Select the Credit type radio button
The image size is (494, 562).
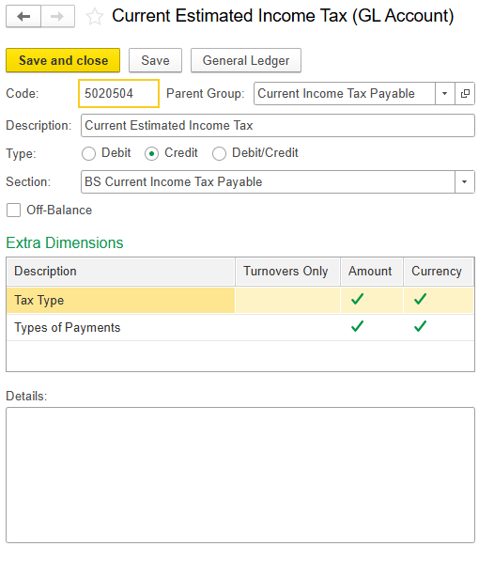(x=151, y=154)
